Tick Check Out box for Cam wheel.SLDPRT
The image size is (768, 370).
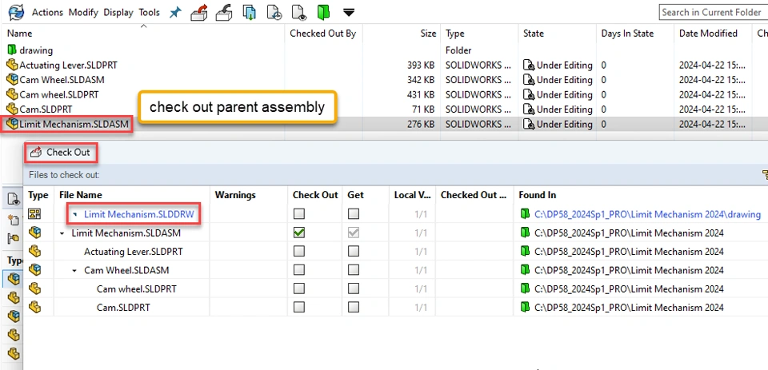tap(298, 288)
